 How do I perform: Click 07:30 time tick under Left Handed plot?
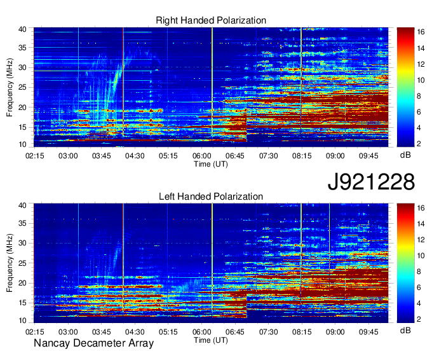[x=268, y=332]
